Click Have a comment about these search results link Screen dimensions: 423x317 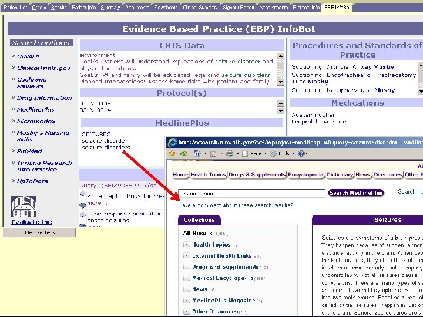click(x=236, y=205)
